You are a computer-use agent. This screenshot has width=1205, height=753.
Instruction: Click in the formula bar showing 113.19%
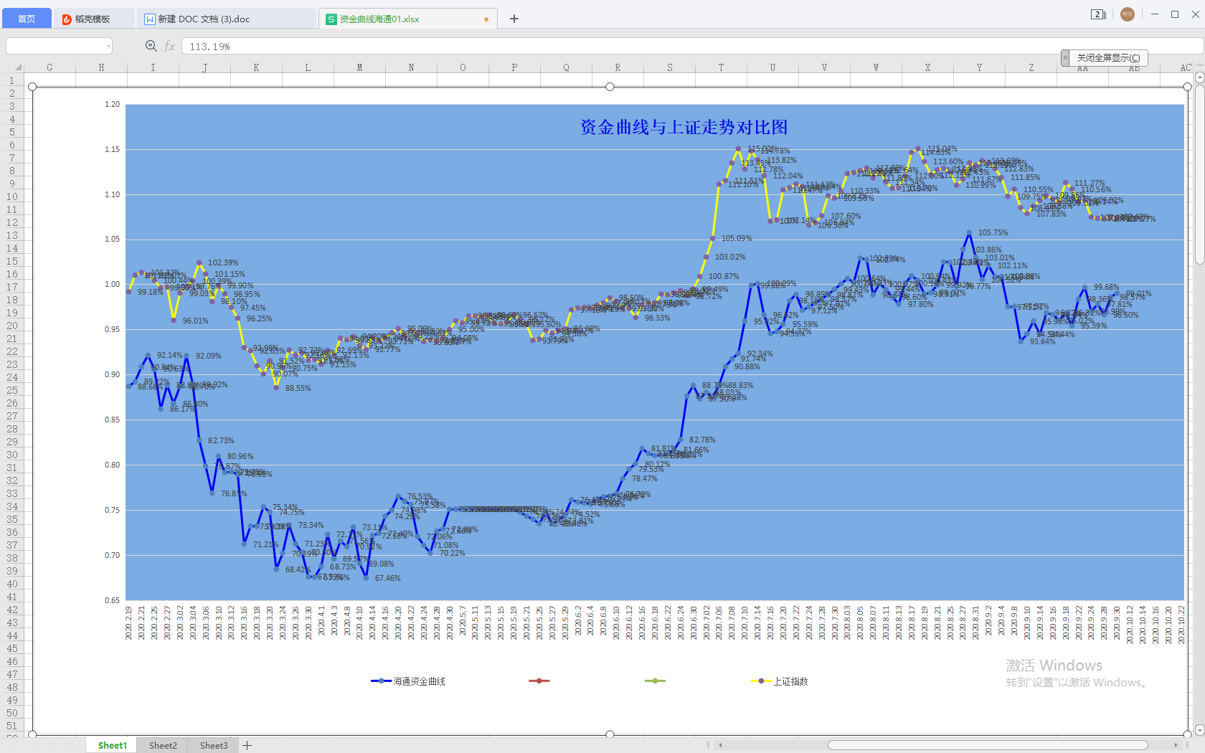(646, 46)
